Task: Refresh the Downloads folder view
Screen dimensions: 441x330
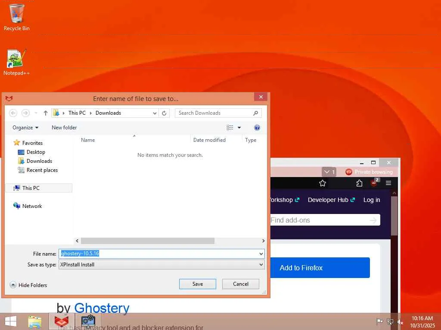Action: point(164,113)
